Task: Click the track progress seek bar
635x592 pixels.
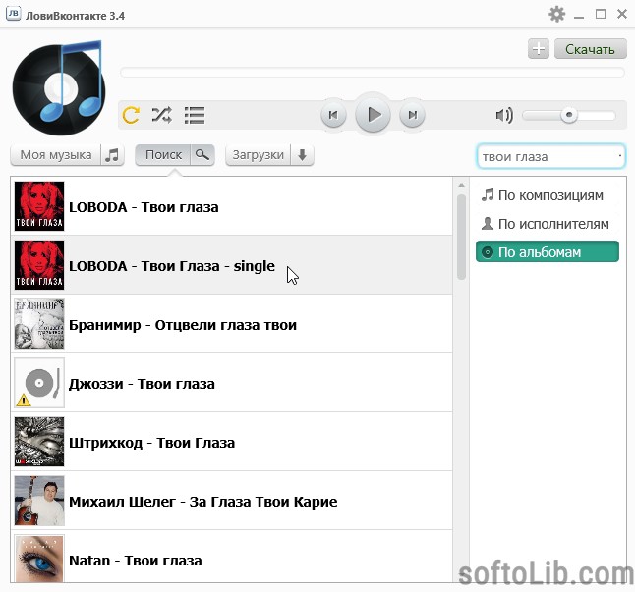Action: 373,73
